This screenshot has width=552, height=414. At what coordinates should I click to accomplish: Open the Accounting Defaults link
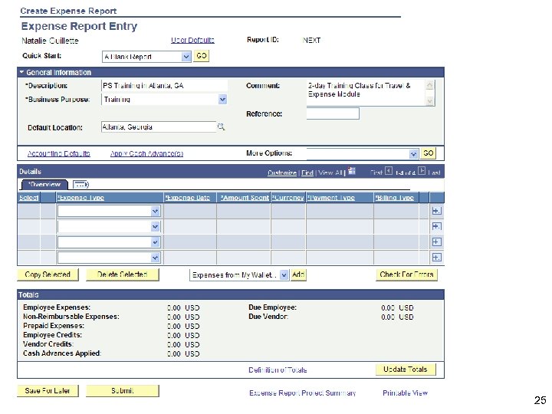click(x=59, y=153)
